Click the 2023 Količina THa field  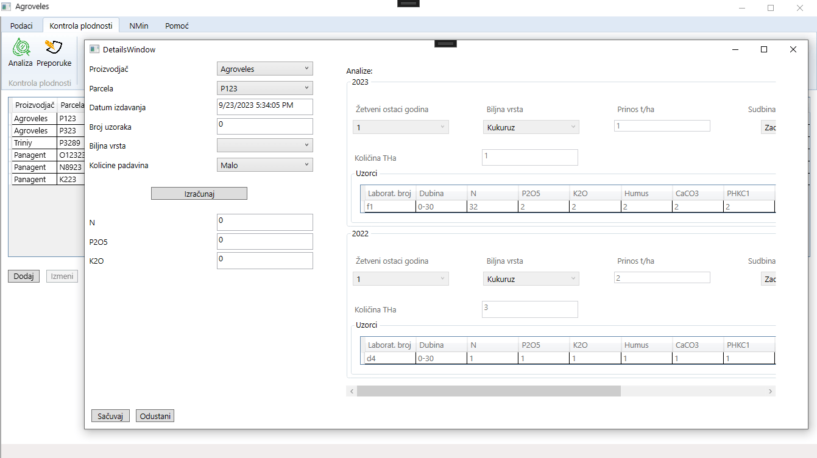point(530,157)
